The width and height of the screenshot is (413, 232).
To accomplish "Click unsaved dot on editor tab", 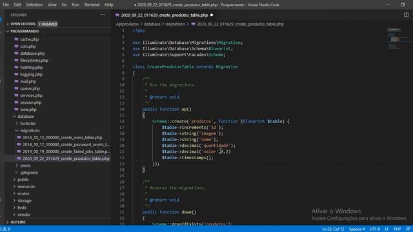I will [x=212, y=15].
